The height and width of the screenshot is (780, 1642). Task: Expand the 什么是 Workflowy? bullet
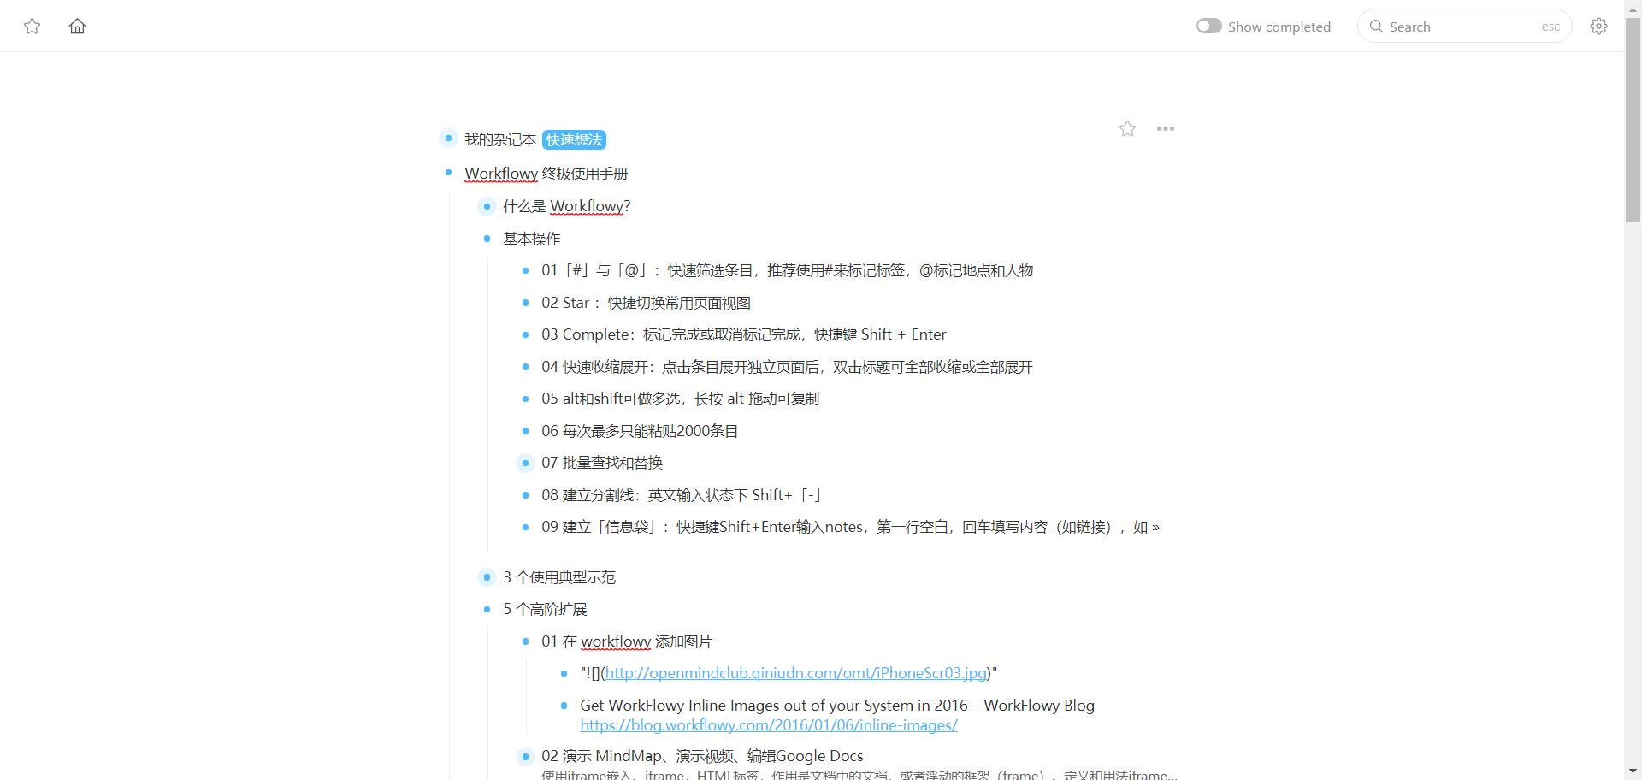pyautogui.click(x=487, y=206)
